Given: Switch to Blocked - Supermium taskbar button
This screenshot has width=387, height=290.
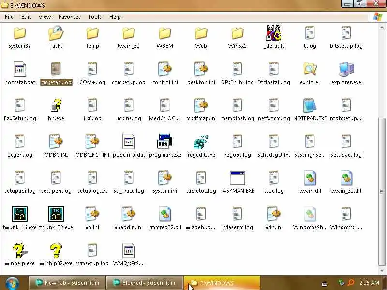Looking at the screenshot, I should click(144, 283).
